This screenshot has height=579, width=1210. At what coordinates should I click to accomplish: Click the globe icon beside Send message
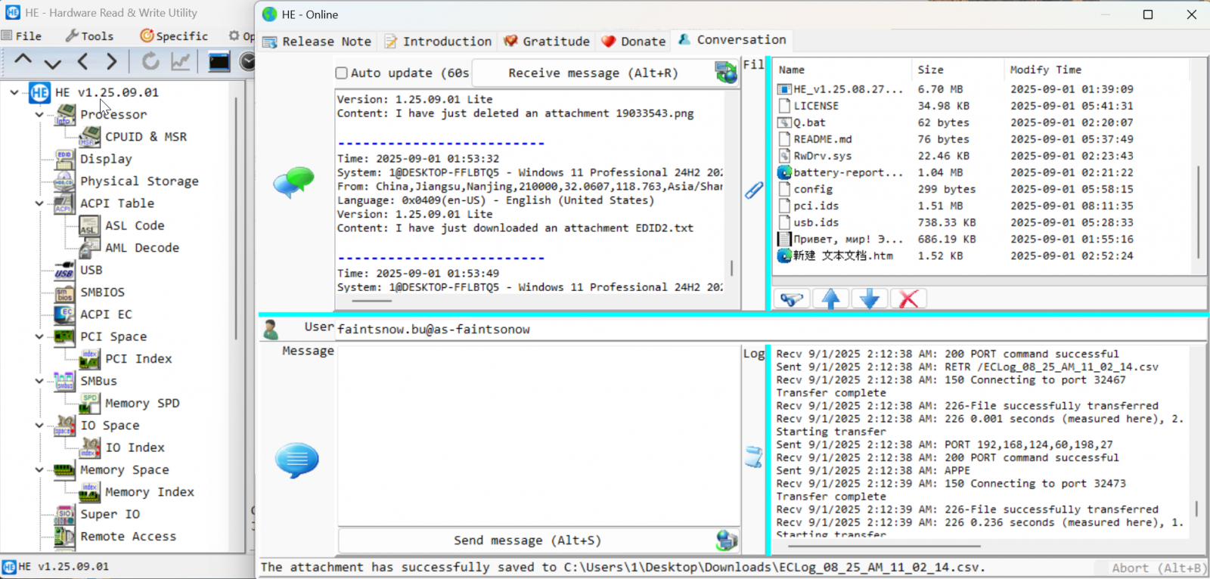coord(726,540)
